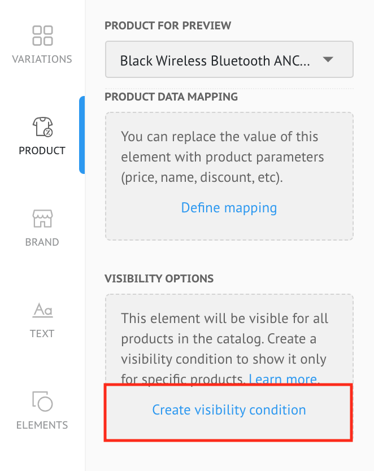Select the Product t-shirt icon

click(42, 127)
